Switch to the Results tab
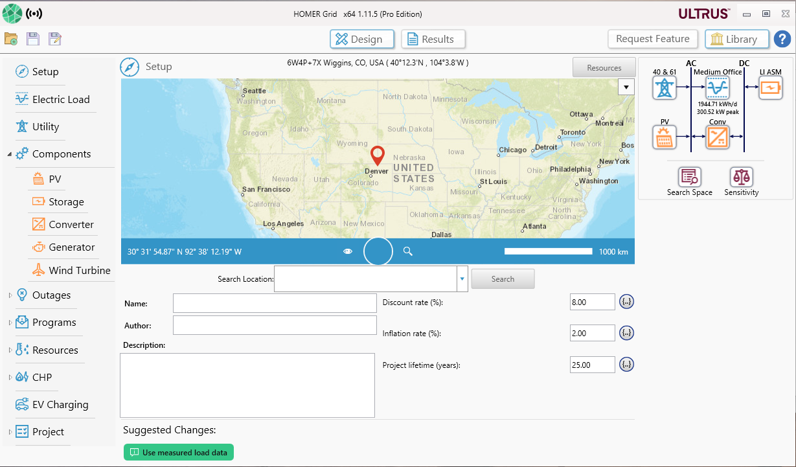This screenshot has height=467, width=796. 433,39
